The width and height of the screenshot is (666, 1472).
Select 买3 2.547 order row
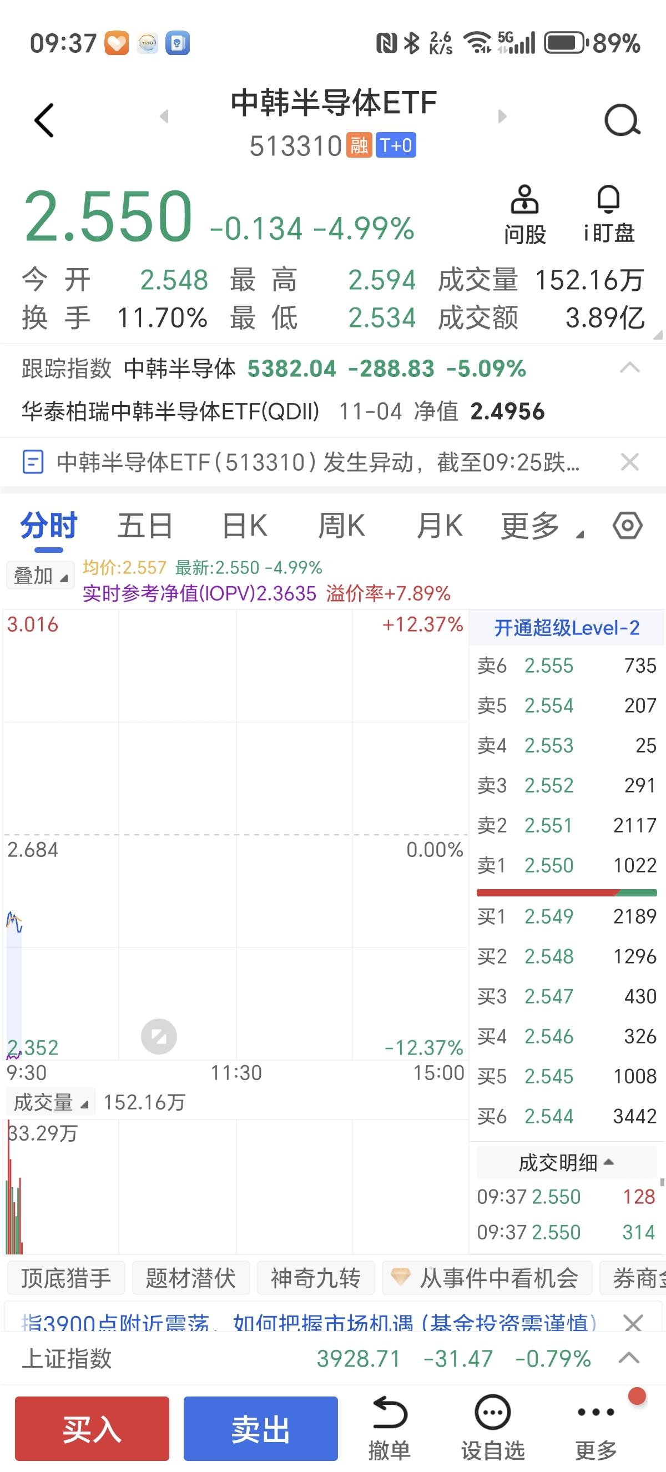click(567, 996)
